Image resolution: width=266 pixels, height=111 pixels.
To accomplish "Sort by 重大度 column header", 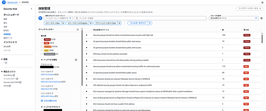I will coord(246,30).
